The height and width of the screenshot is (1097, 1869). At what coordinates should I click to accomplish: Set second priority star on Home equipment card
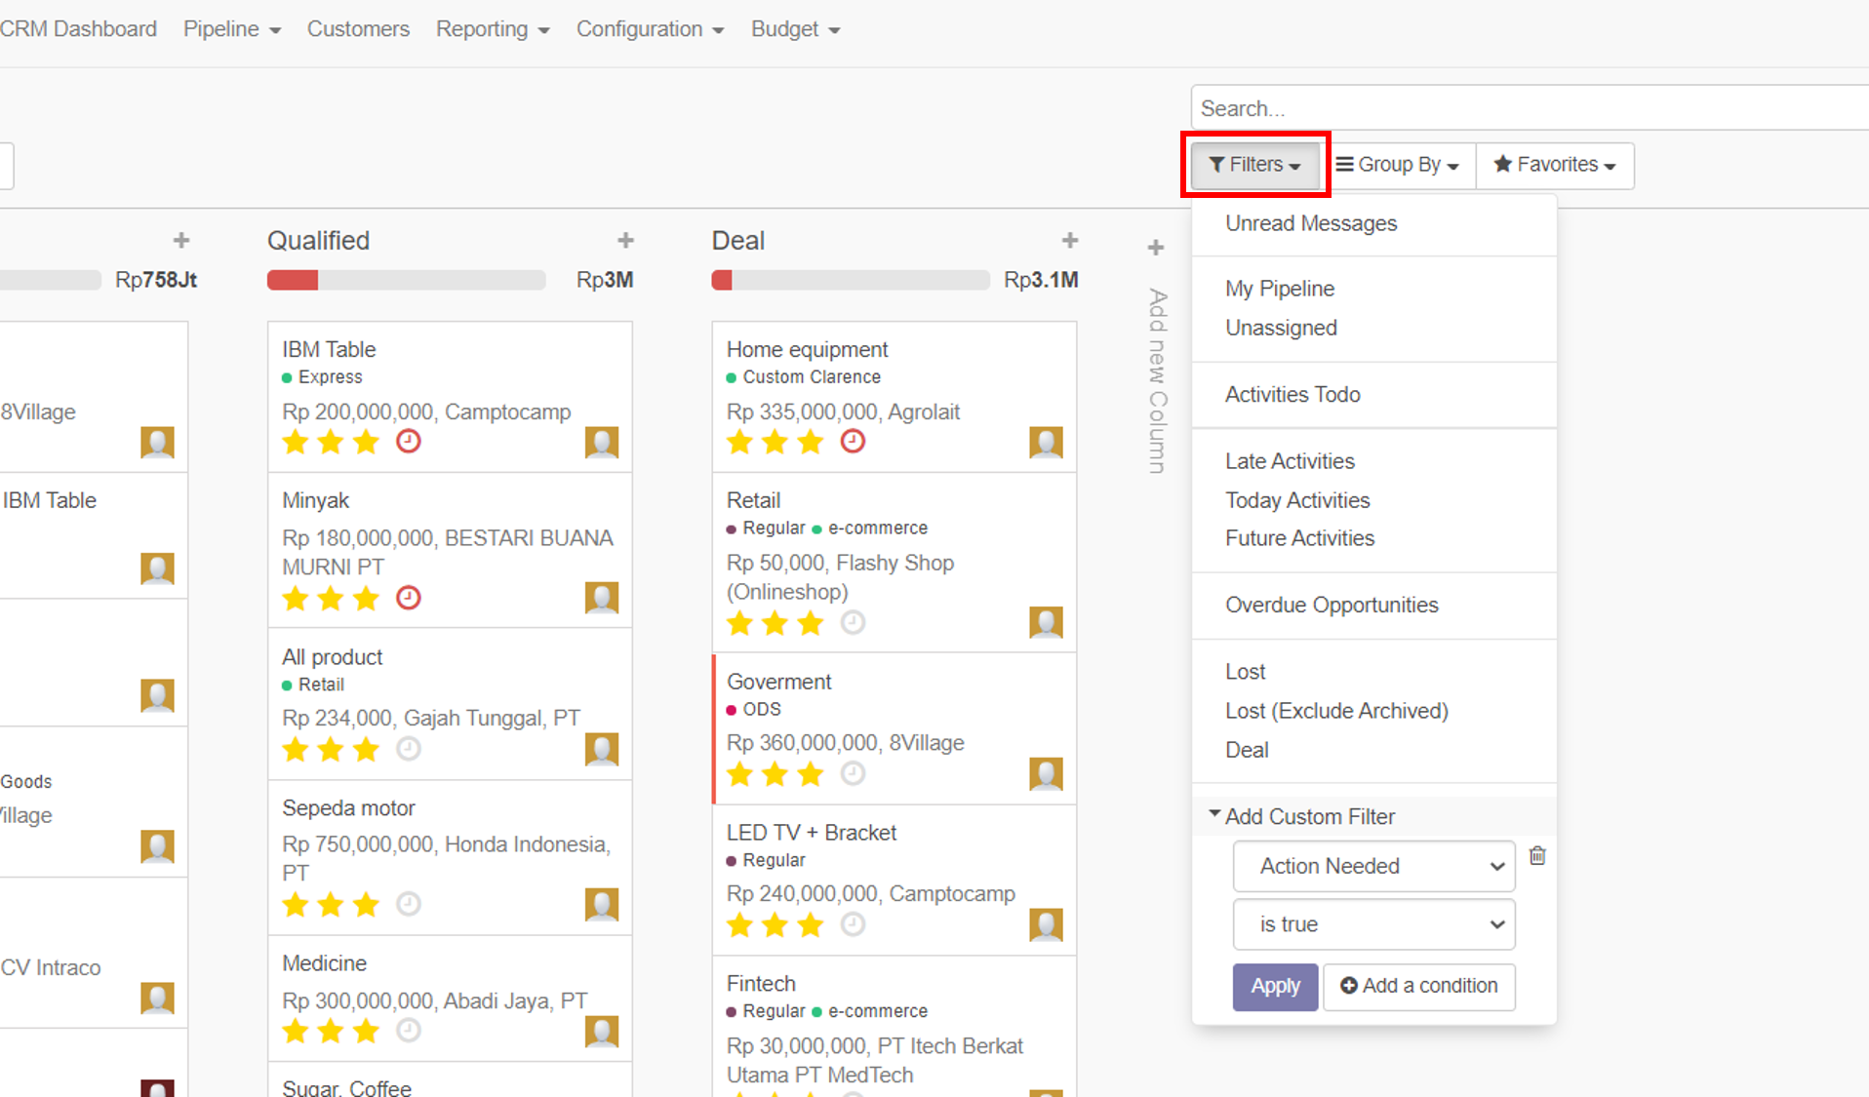point(775,442)
